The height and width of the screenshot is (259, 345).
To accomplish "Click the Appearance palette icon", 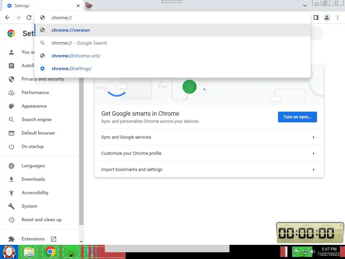I will point(11,106).
